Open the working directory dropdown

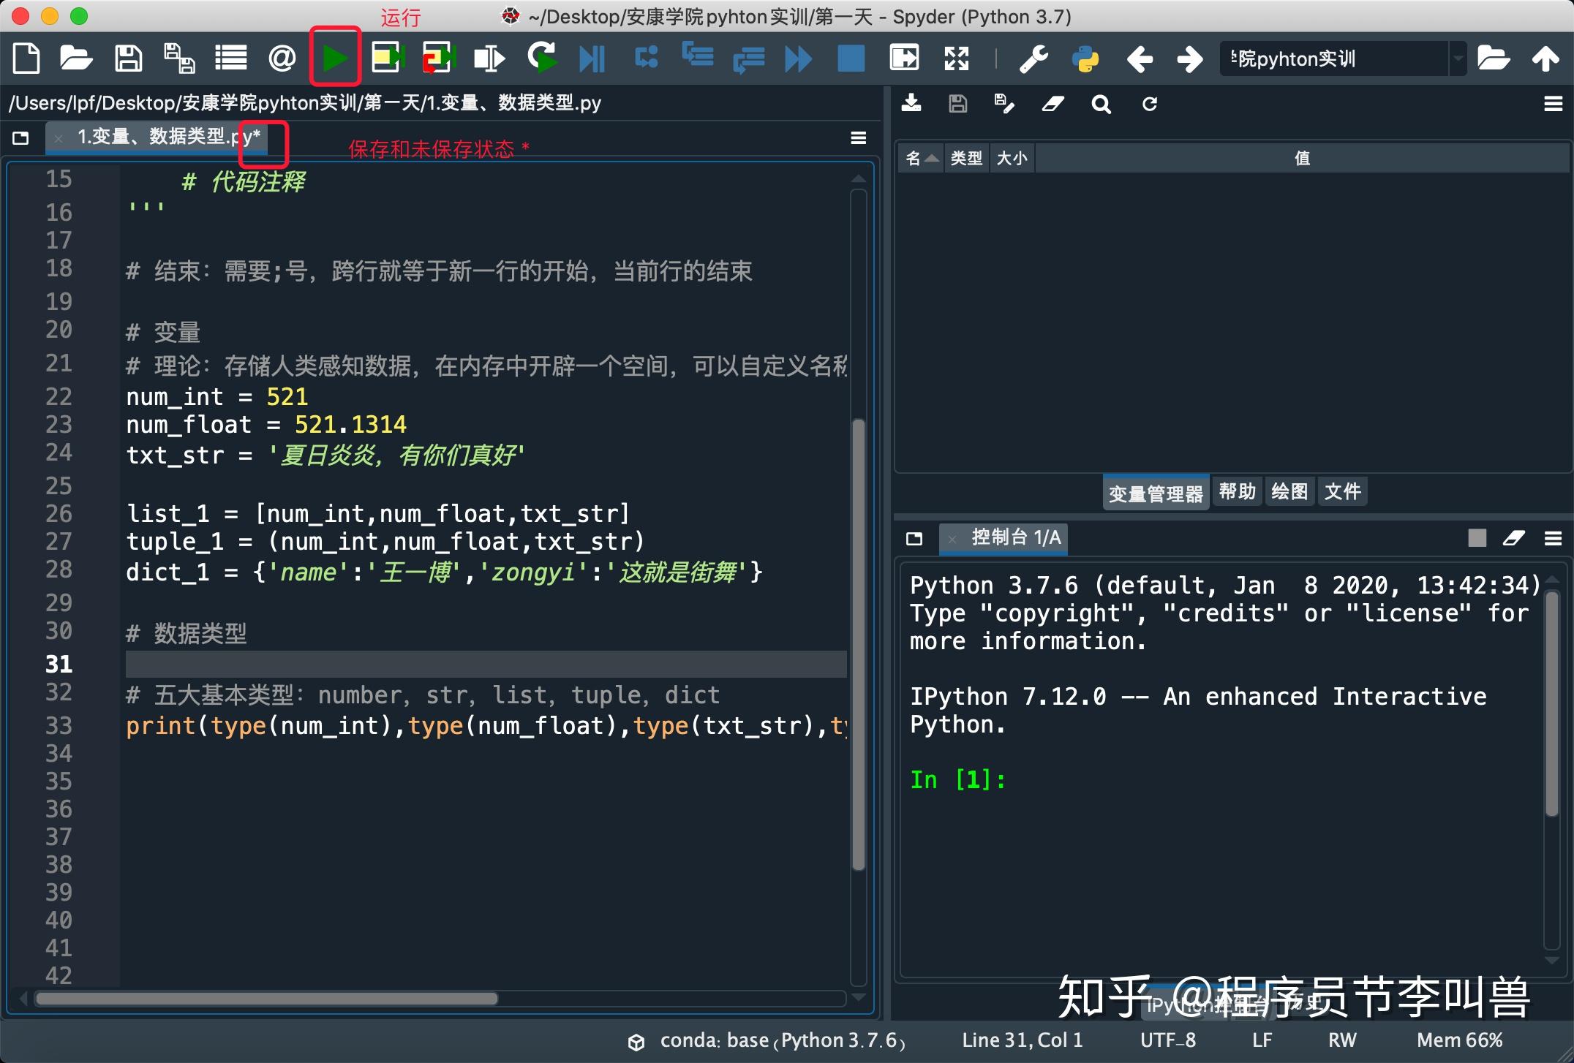point(1459,58)
